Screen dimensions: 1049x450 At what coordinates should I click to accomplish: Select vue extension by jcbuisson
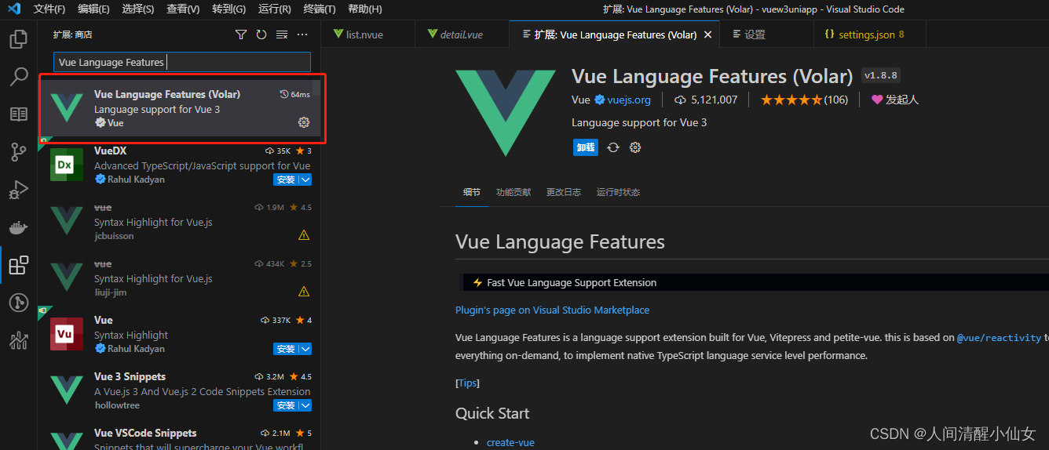[x=180, y=221]
